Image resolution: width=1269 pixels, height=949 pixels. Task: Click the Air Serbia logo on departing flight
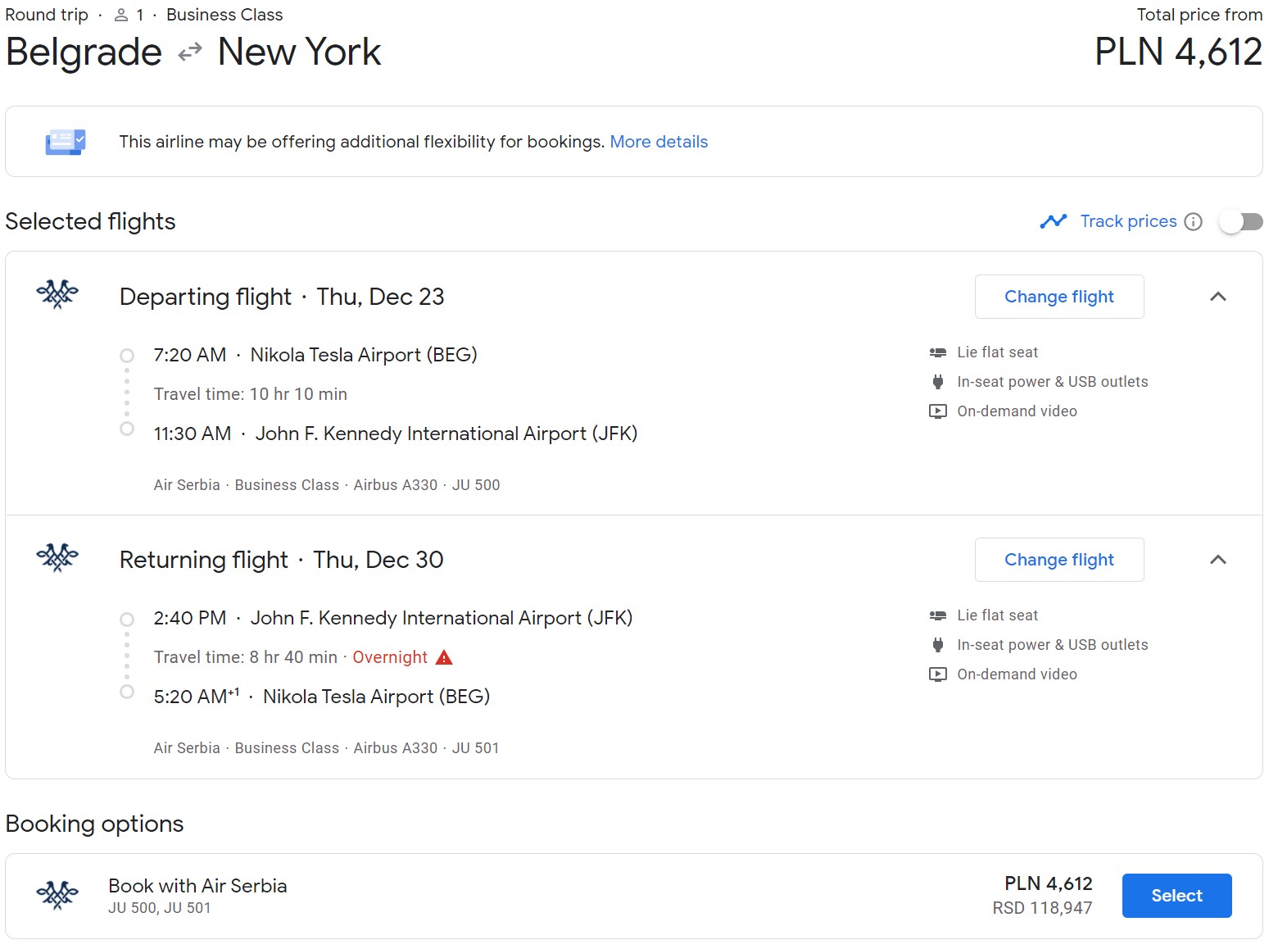click(x=57, y=294)
